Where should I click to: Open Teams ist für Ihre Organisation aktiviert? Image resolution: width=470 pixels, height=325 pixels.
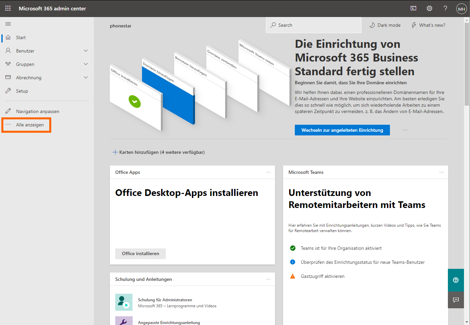pyautogui.click(x=341, y=248)
